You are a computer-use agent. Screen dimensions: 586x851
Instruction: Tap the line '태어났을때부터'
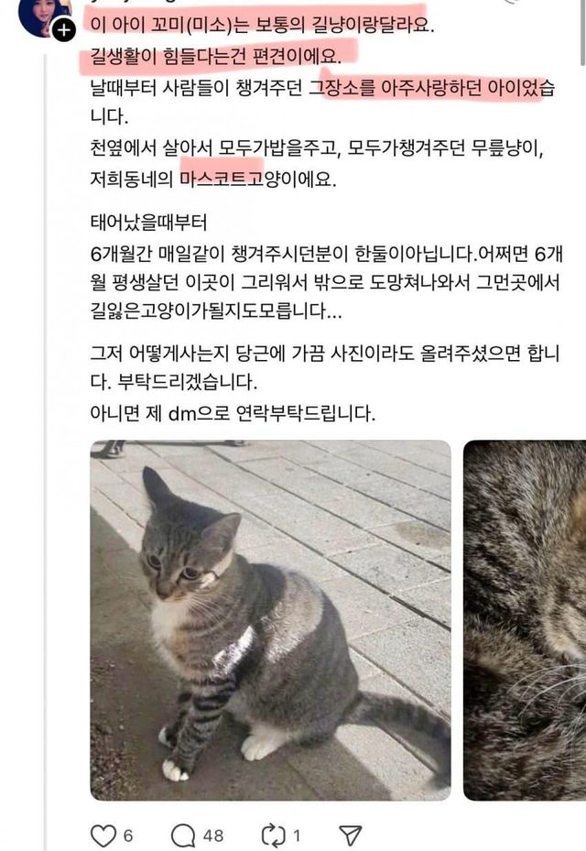click(x=148, y=223)
